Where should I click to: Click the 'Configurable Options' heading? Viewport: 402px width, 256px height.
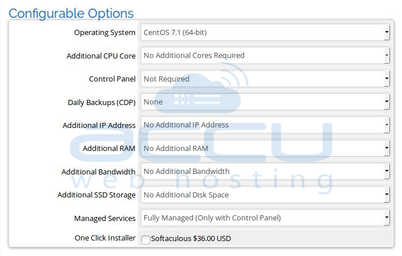pos(71,14)
